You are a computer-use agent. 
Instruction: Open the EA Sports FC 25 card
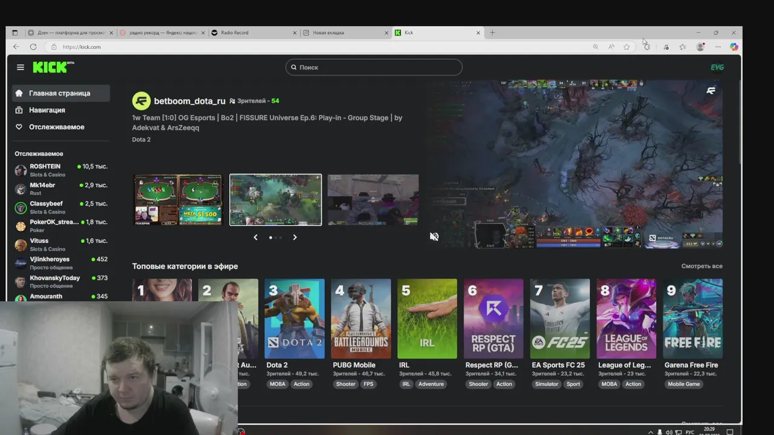pyautogui.click(x=560, y=318)
